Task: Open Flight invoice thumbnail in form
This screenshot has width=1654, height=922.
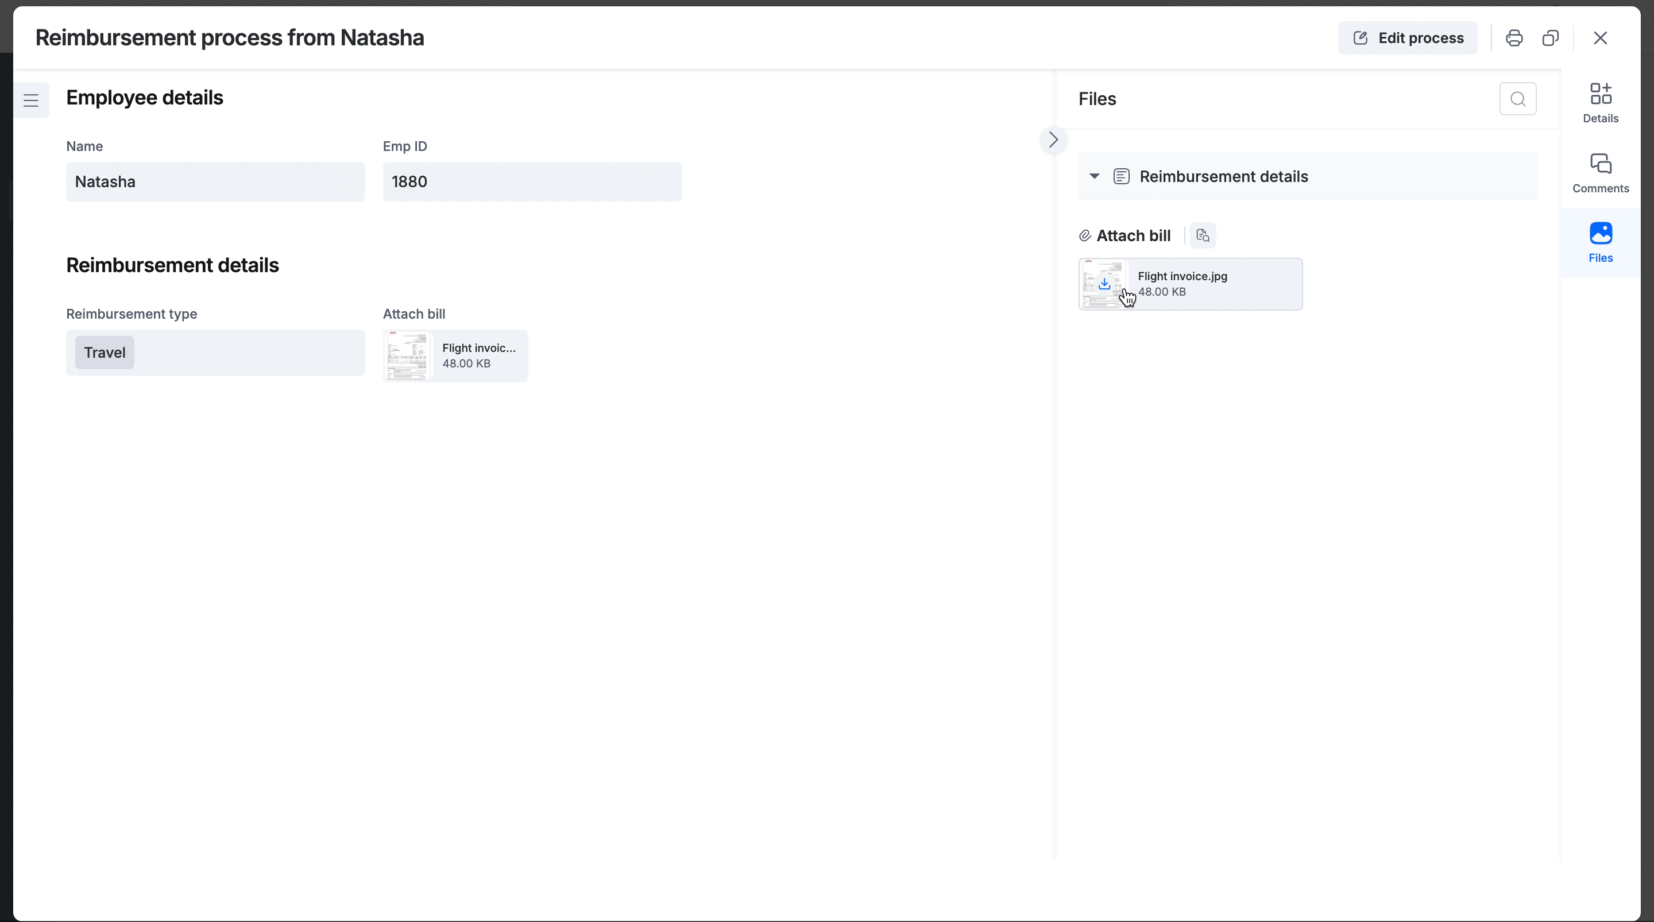Action: pyautogui.click(x=407, y=356)
